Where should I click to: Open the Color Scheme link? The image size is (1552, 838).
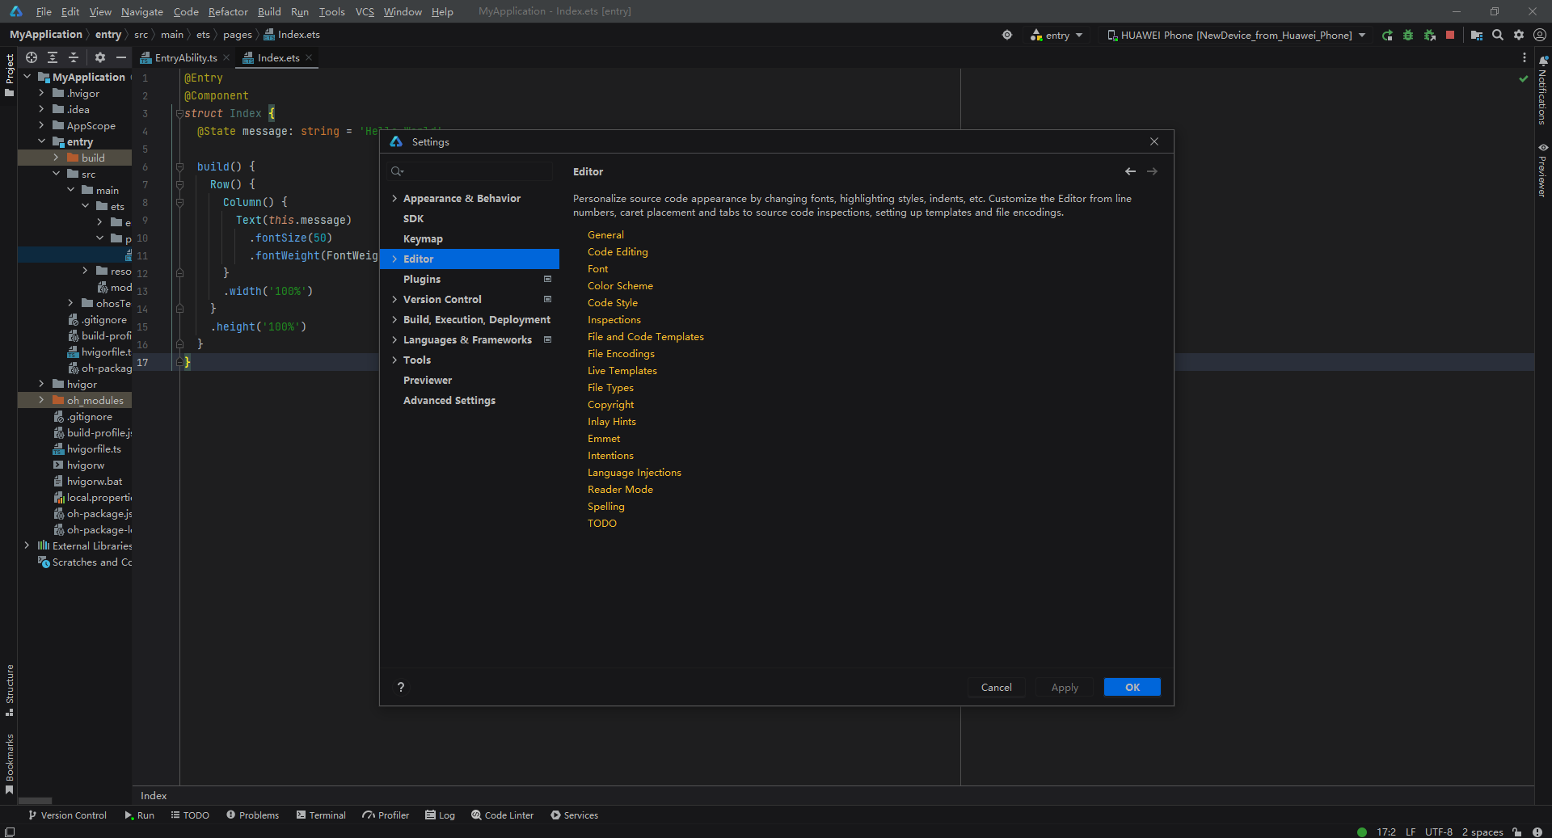coord(620,285)
